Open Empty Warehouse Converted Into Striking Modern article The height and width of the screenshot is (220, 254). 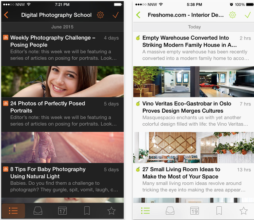click(190, 41)
